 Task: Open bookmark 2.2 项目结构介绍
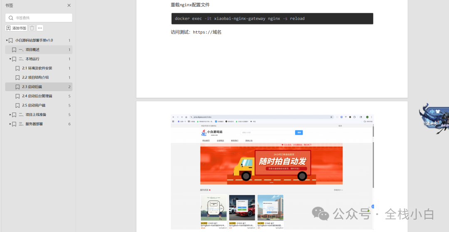point(35,77)
